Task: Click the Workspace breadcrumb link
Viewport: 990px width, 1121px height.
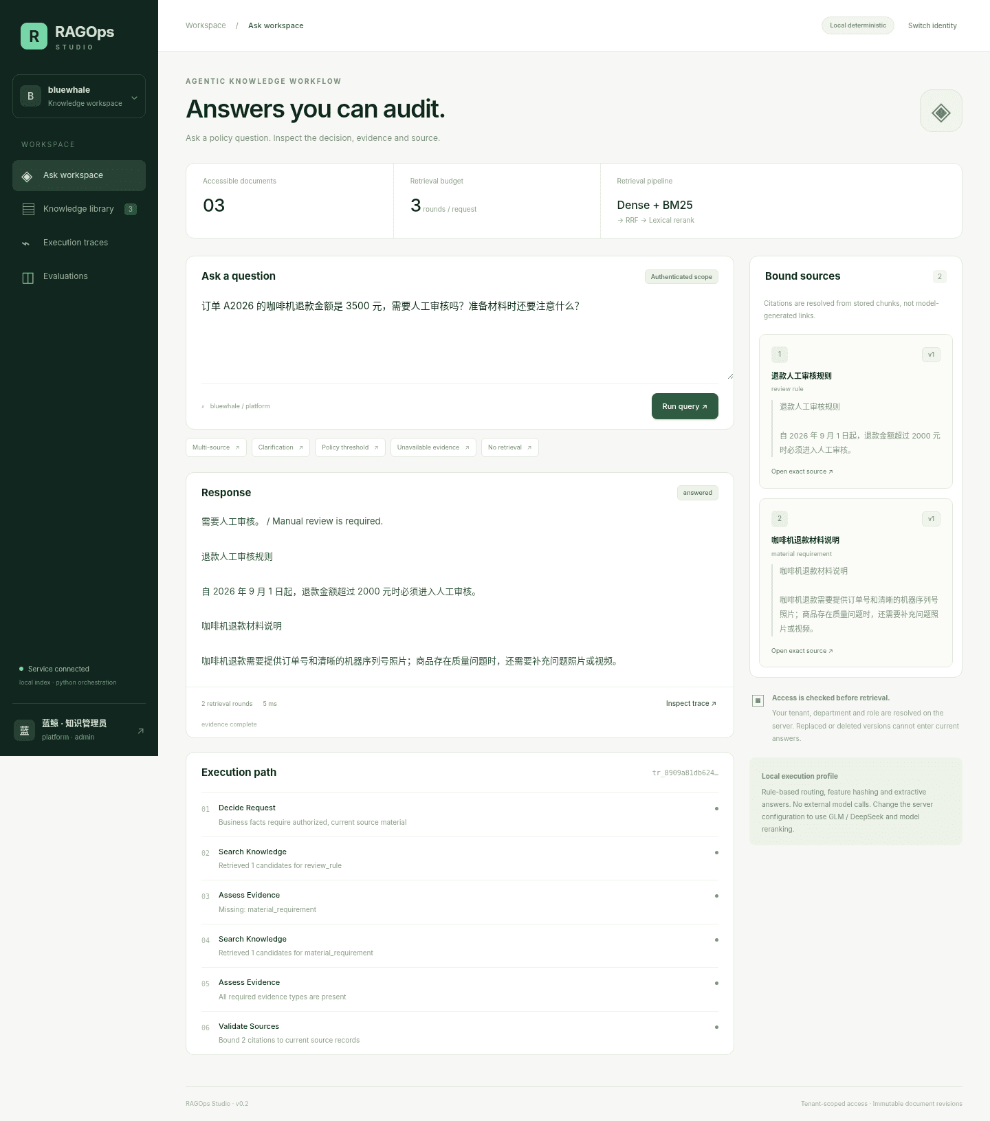Action: (206, 25)
